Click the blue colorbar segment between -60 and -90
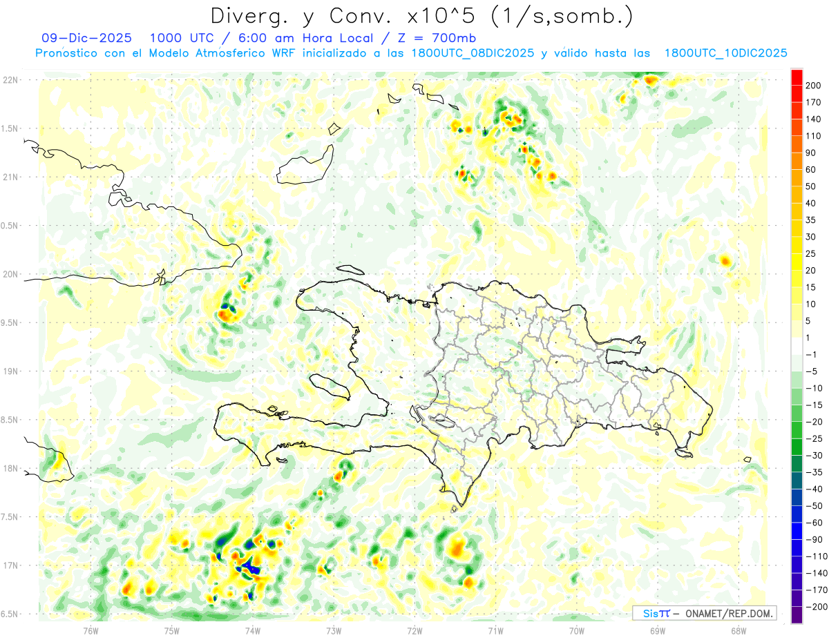Image resolution: width=829 pixels, height=640 pixels. (797, 531)
